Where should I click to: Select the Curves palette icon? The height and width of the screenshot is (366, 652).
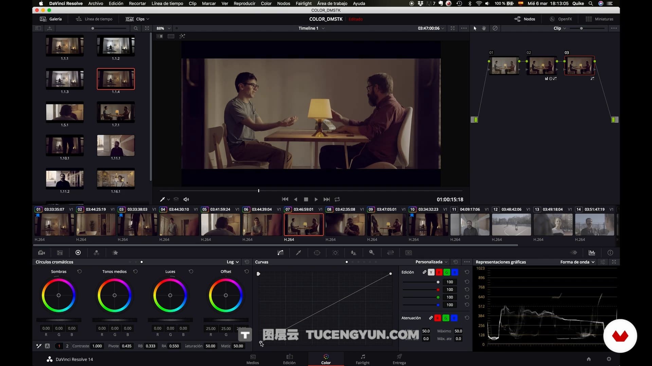pyautogui.click(x=280, y=252)
